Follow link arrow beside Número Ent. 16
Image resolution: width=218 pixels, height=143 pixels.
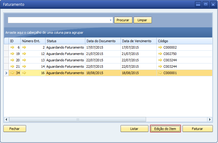(24, 73)
